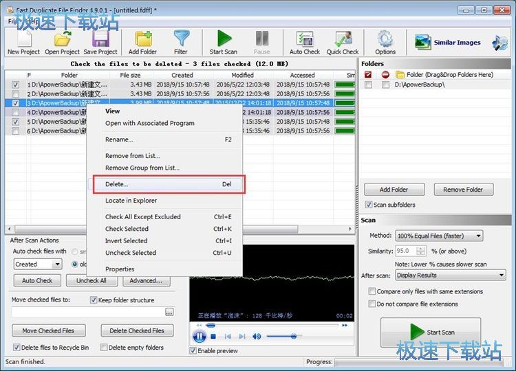Click the preview rewind arrows
The width and height of the screenshot is (516, 371).
pos(199,325)
